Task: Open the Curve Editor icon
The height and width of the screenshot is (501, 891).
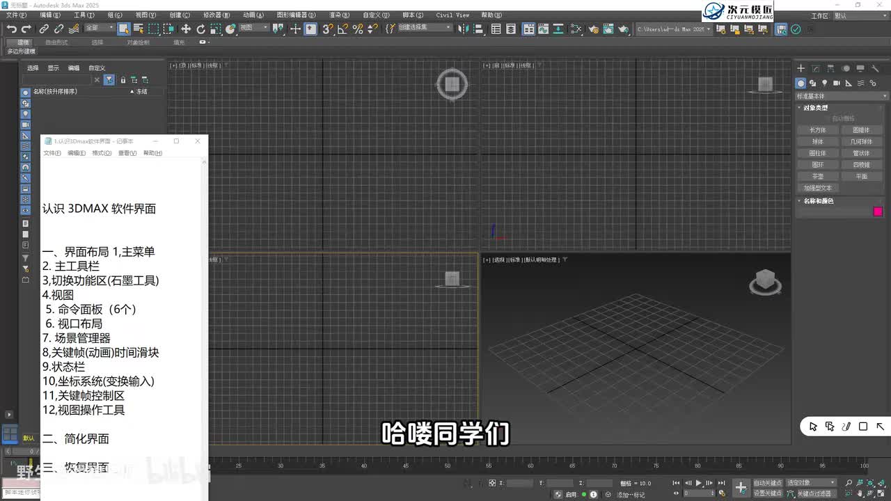Action: (x=543, y=29)
